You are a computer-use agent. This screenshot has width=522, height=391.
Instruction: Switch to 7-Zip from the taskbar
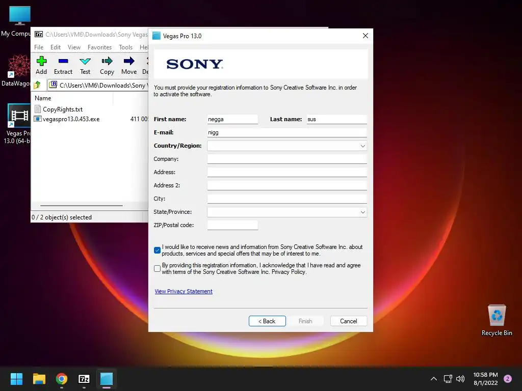pos(84,379)
